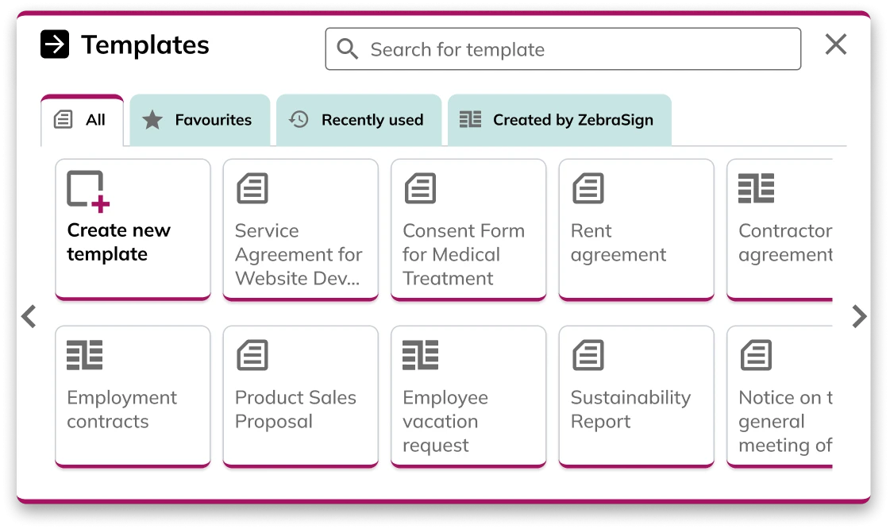Close the Templates dialog with the X
The height and width of the screenshot is (529, 890).
point(835,45)
